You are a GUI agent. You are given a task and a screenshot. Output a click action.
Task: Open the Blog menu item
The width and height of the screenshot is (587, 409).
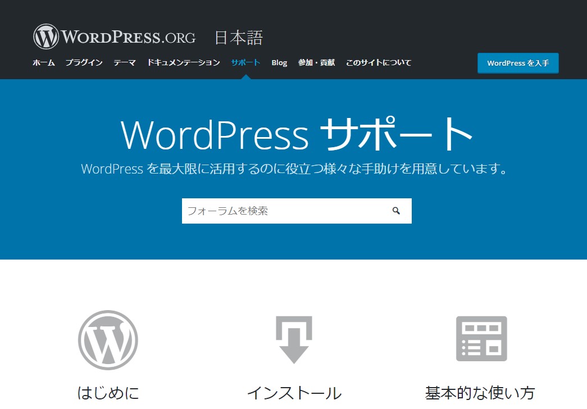[279, 62]
